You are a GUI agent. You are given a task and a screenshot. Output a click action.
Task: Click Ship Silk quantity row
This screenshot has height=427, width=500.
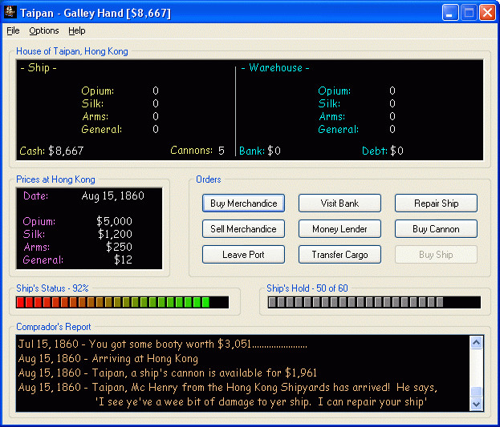pyautogui.click(x=120, y=103)
